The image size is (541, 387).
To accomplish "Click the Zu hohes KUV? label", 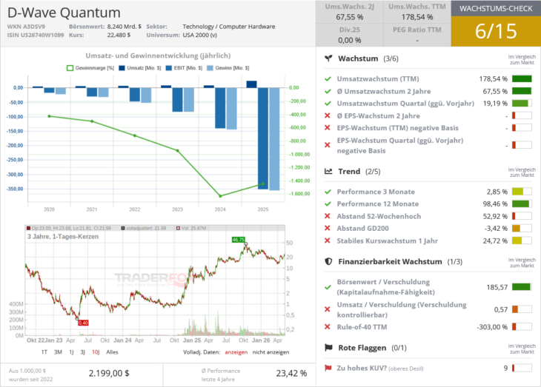I will click(362, 368).
